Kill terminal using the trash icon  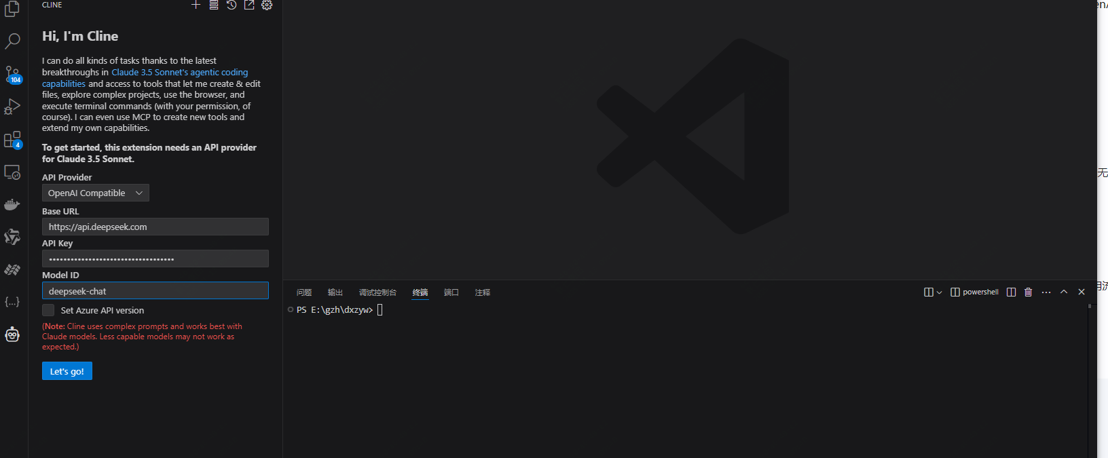tap(1028, 292)
